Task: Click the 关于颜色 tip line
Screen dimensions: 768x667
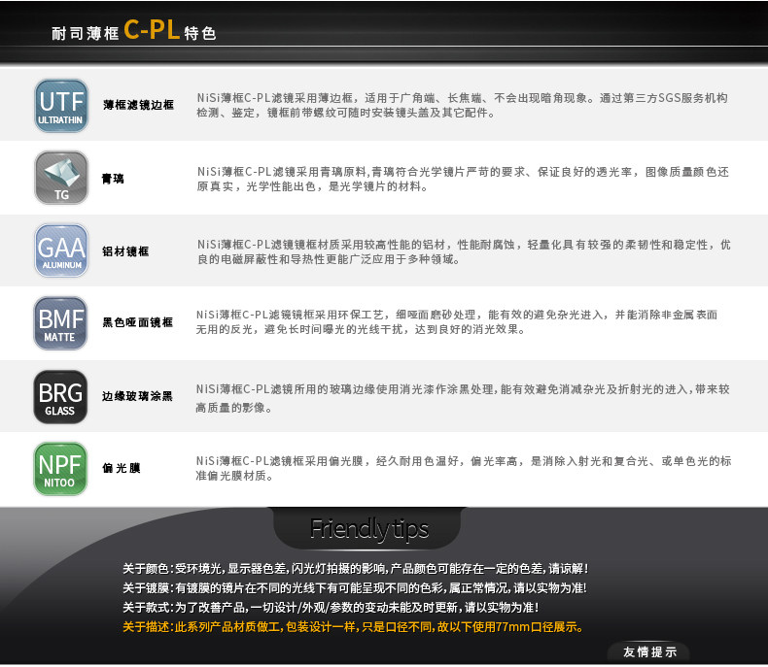Action: click(x=355, y=569)
